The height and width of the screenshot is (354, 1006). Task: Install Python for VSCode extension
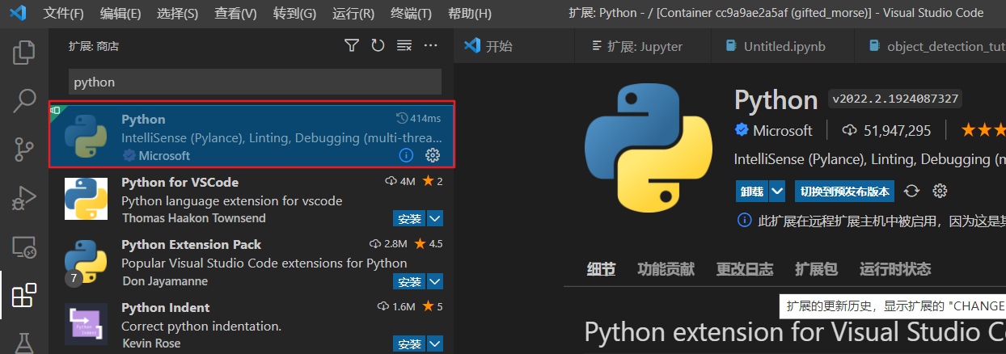409,218
